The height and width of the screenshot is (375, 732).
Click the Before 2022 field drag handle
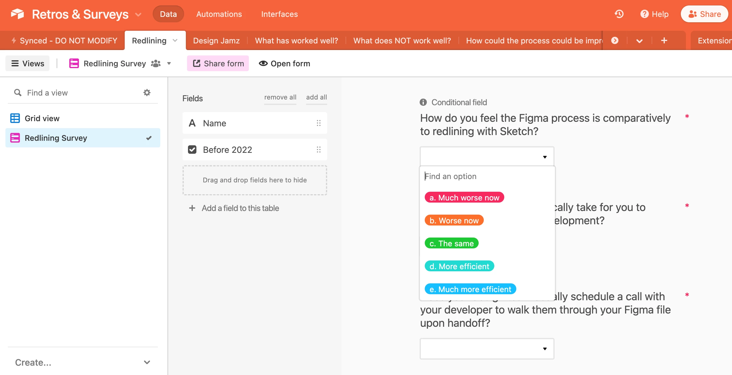318,150
